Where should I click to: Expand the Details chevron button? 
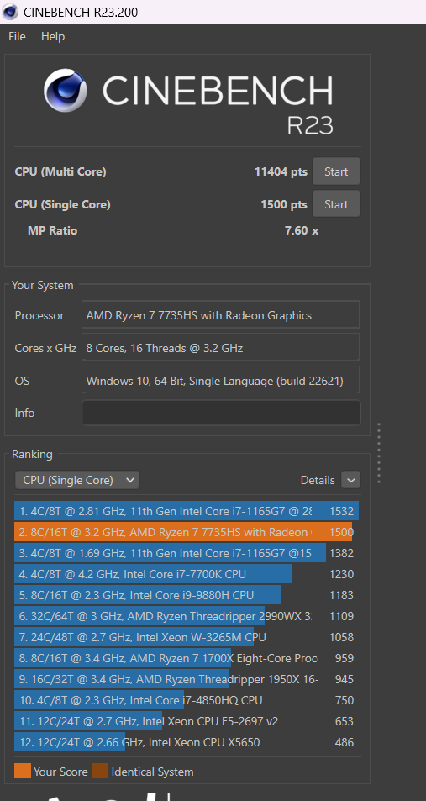click(x=350, y=480)
